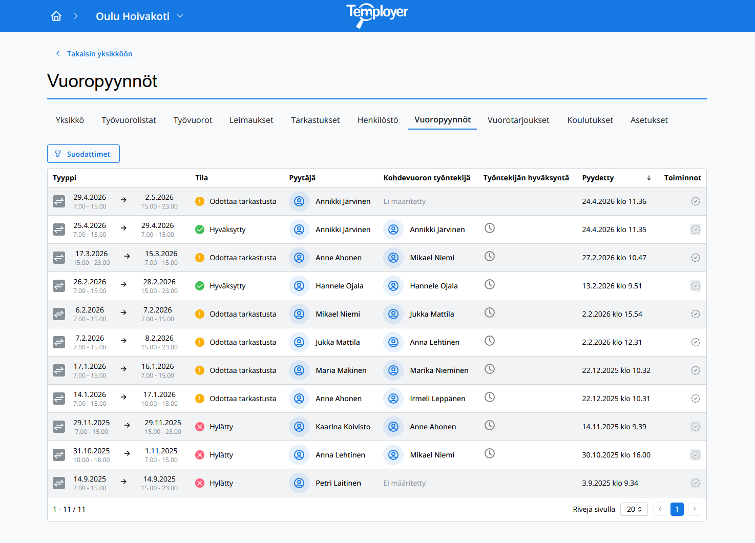This screenshot has height=543, width=755.
Task: Open review action for 22.12.2025 klo 10.32 request
Action: pos(695,370)
